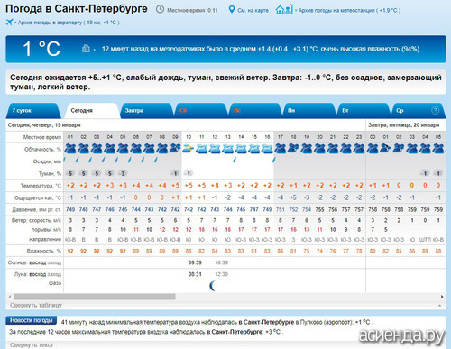
Task: Click the scrollbar right arrow
Action: click(442, 297)
